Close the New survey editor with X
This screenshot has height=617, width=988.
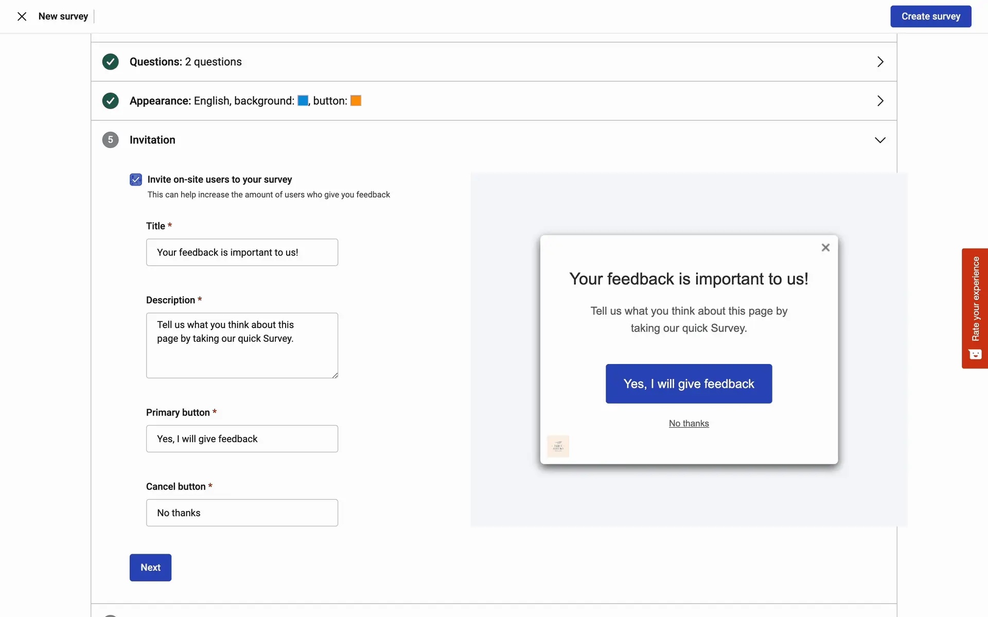pos(22,16)
